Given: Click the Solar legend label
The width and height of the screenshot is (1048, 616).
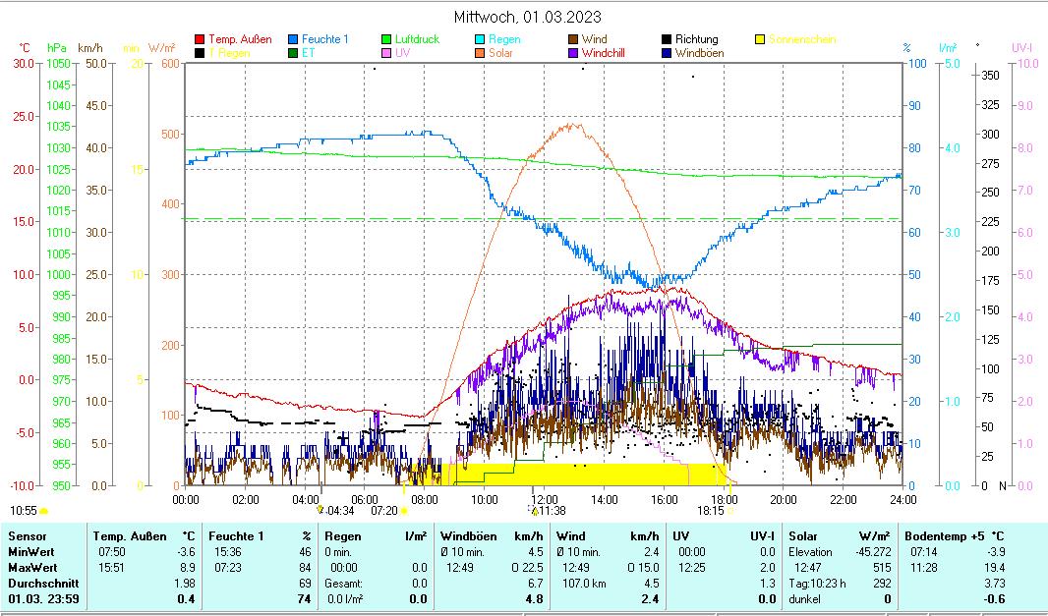Looking at the screenshot, I should pos(500,53).
